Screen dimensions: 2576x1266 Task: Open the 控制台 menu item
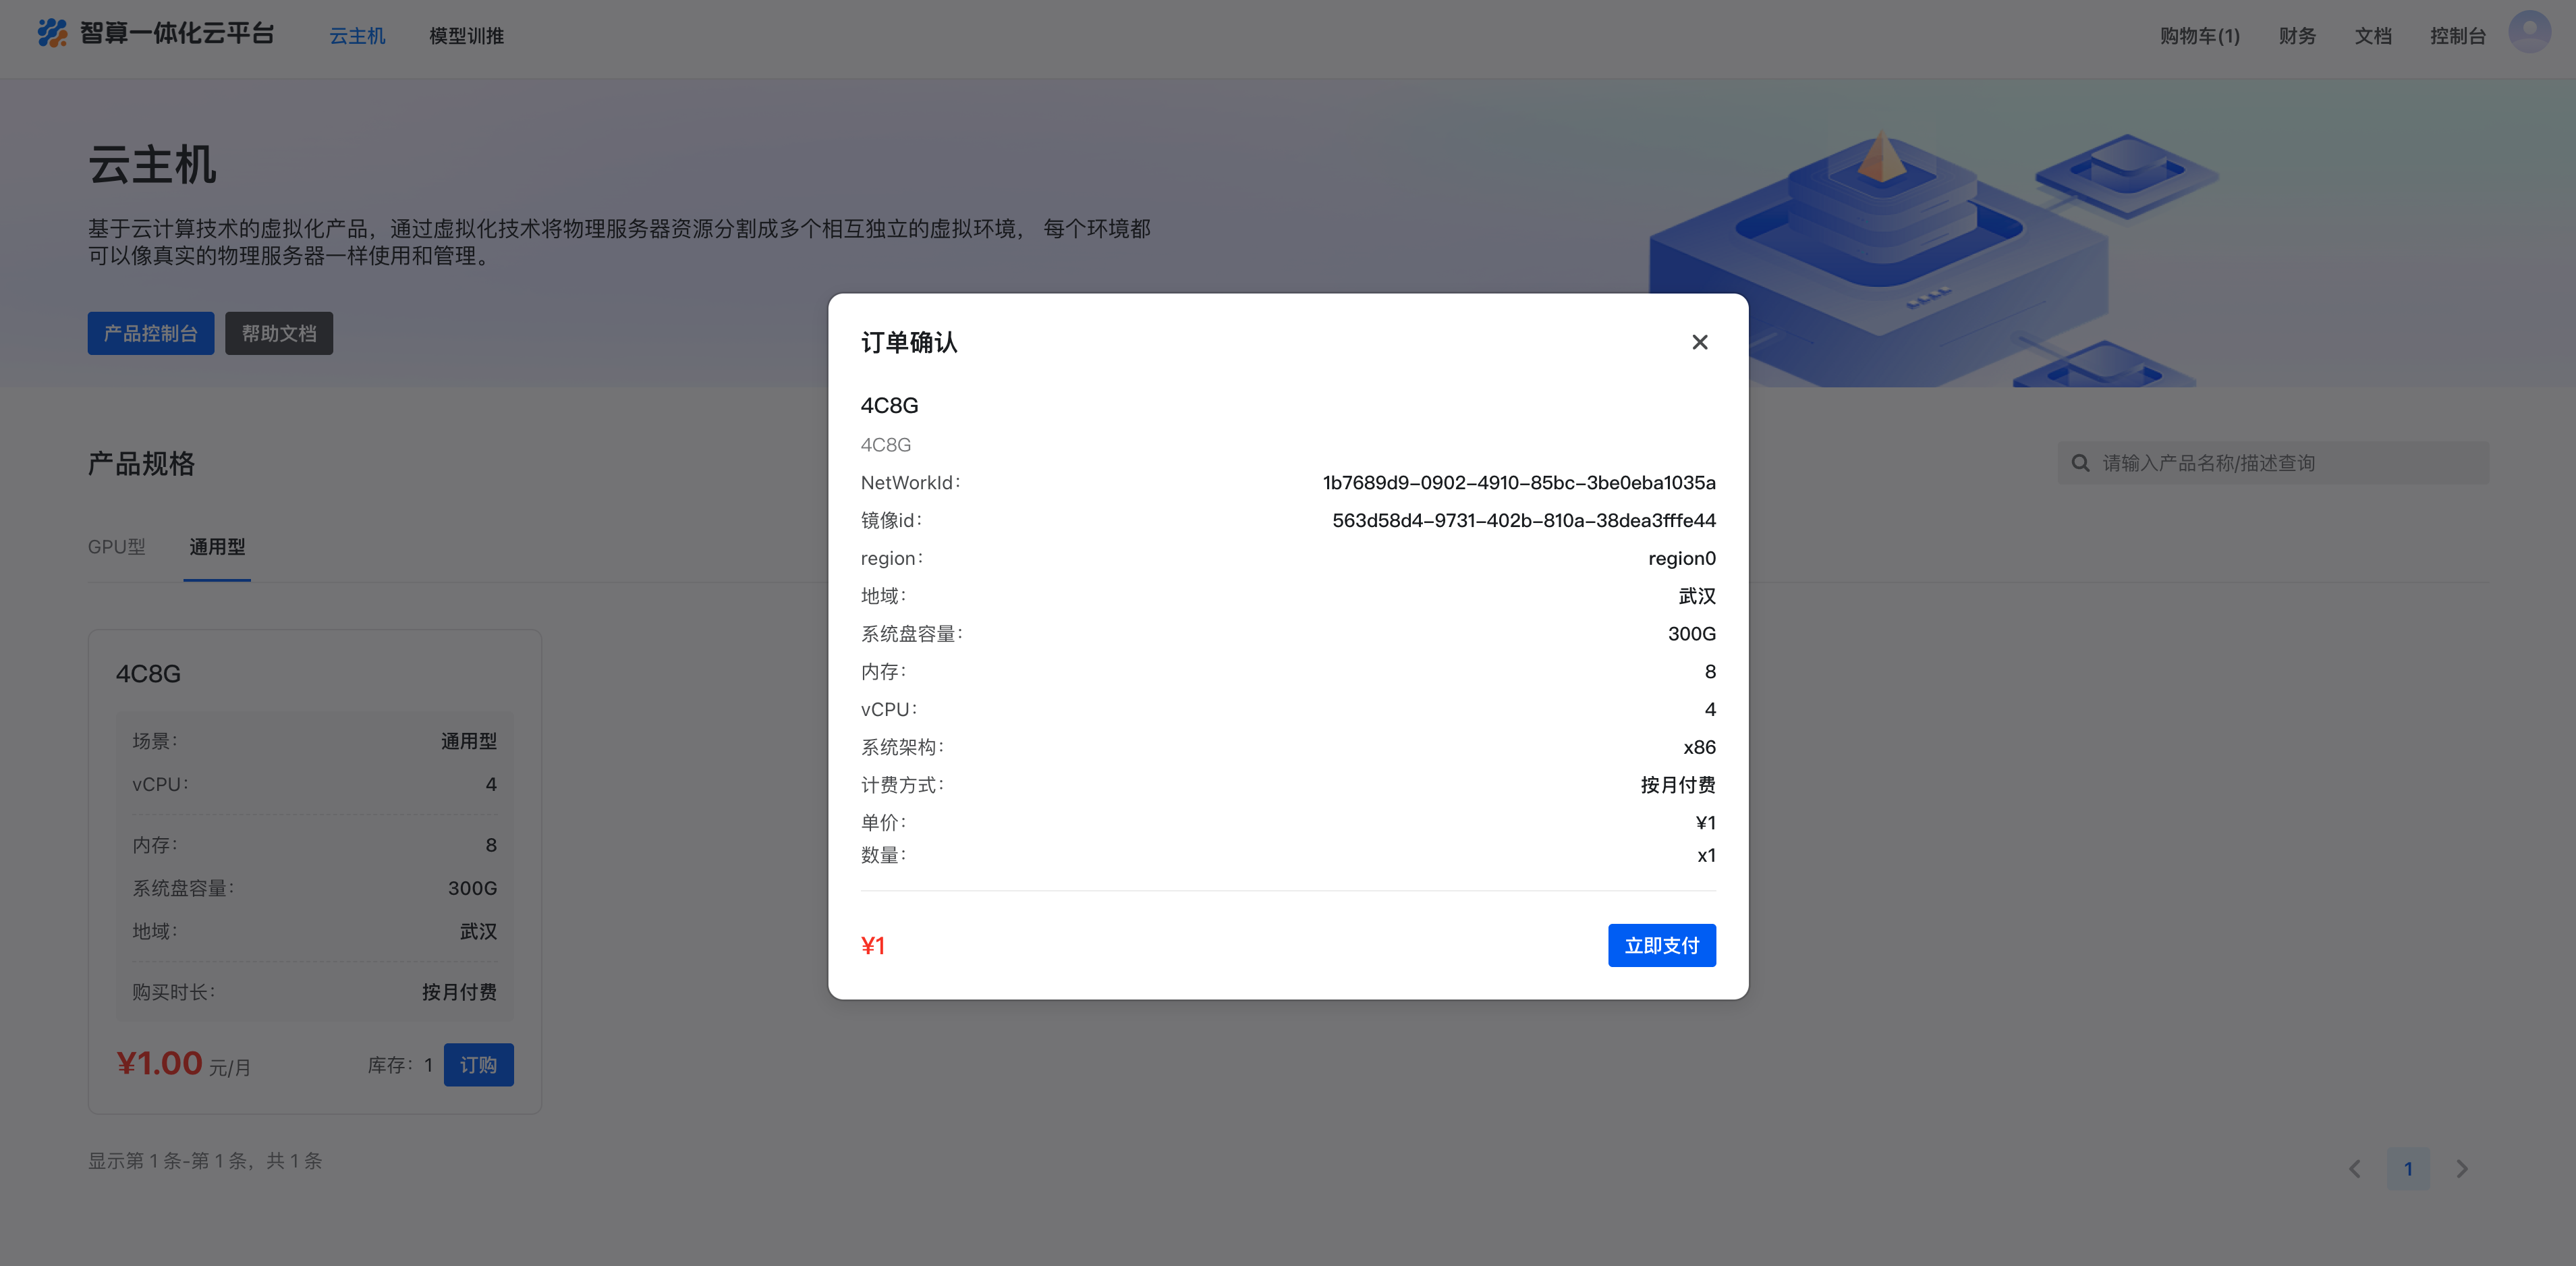tap(2459, 35)
